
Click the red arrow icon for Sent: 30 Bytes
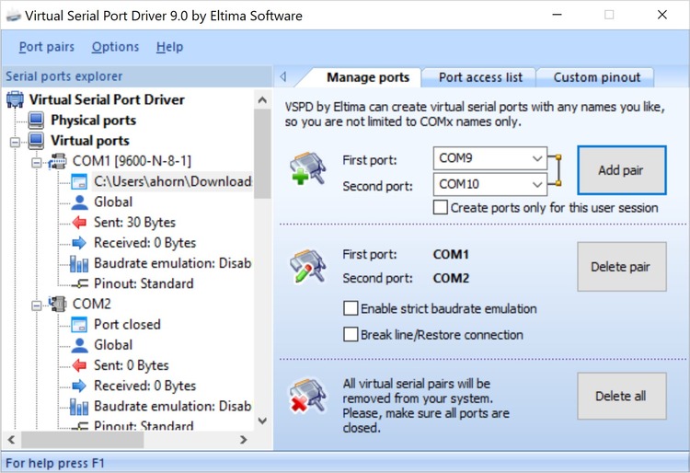click(x=79, y=223)
